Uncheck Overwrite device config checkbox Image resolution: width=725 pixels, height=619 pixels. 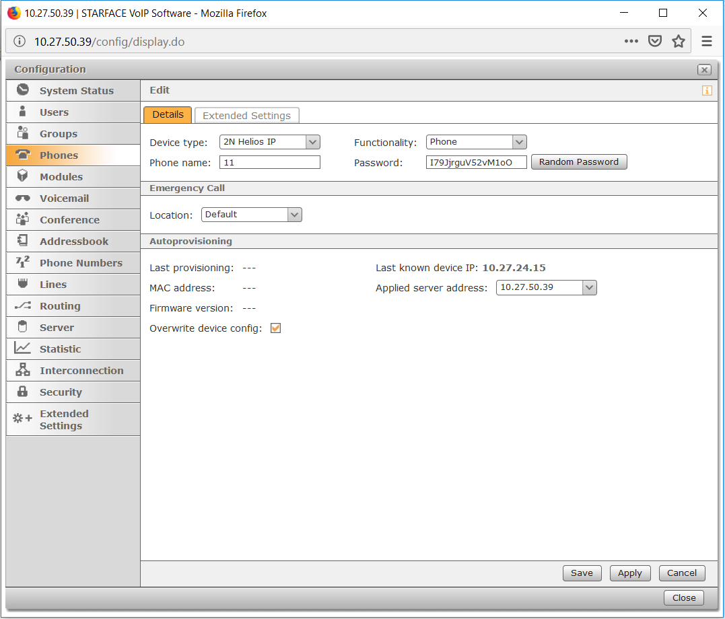pyautogui.click(x=275, y=328)
